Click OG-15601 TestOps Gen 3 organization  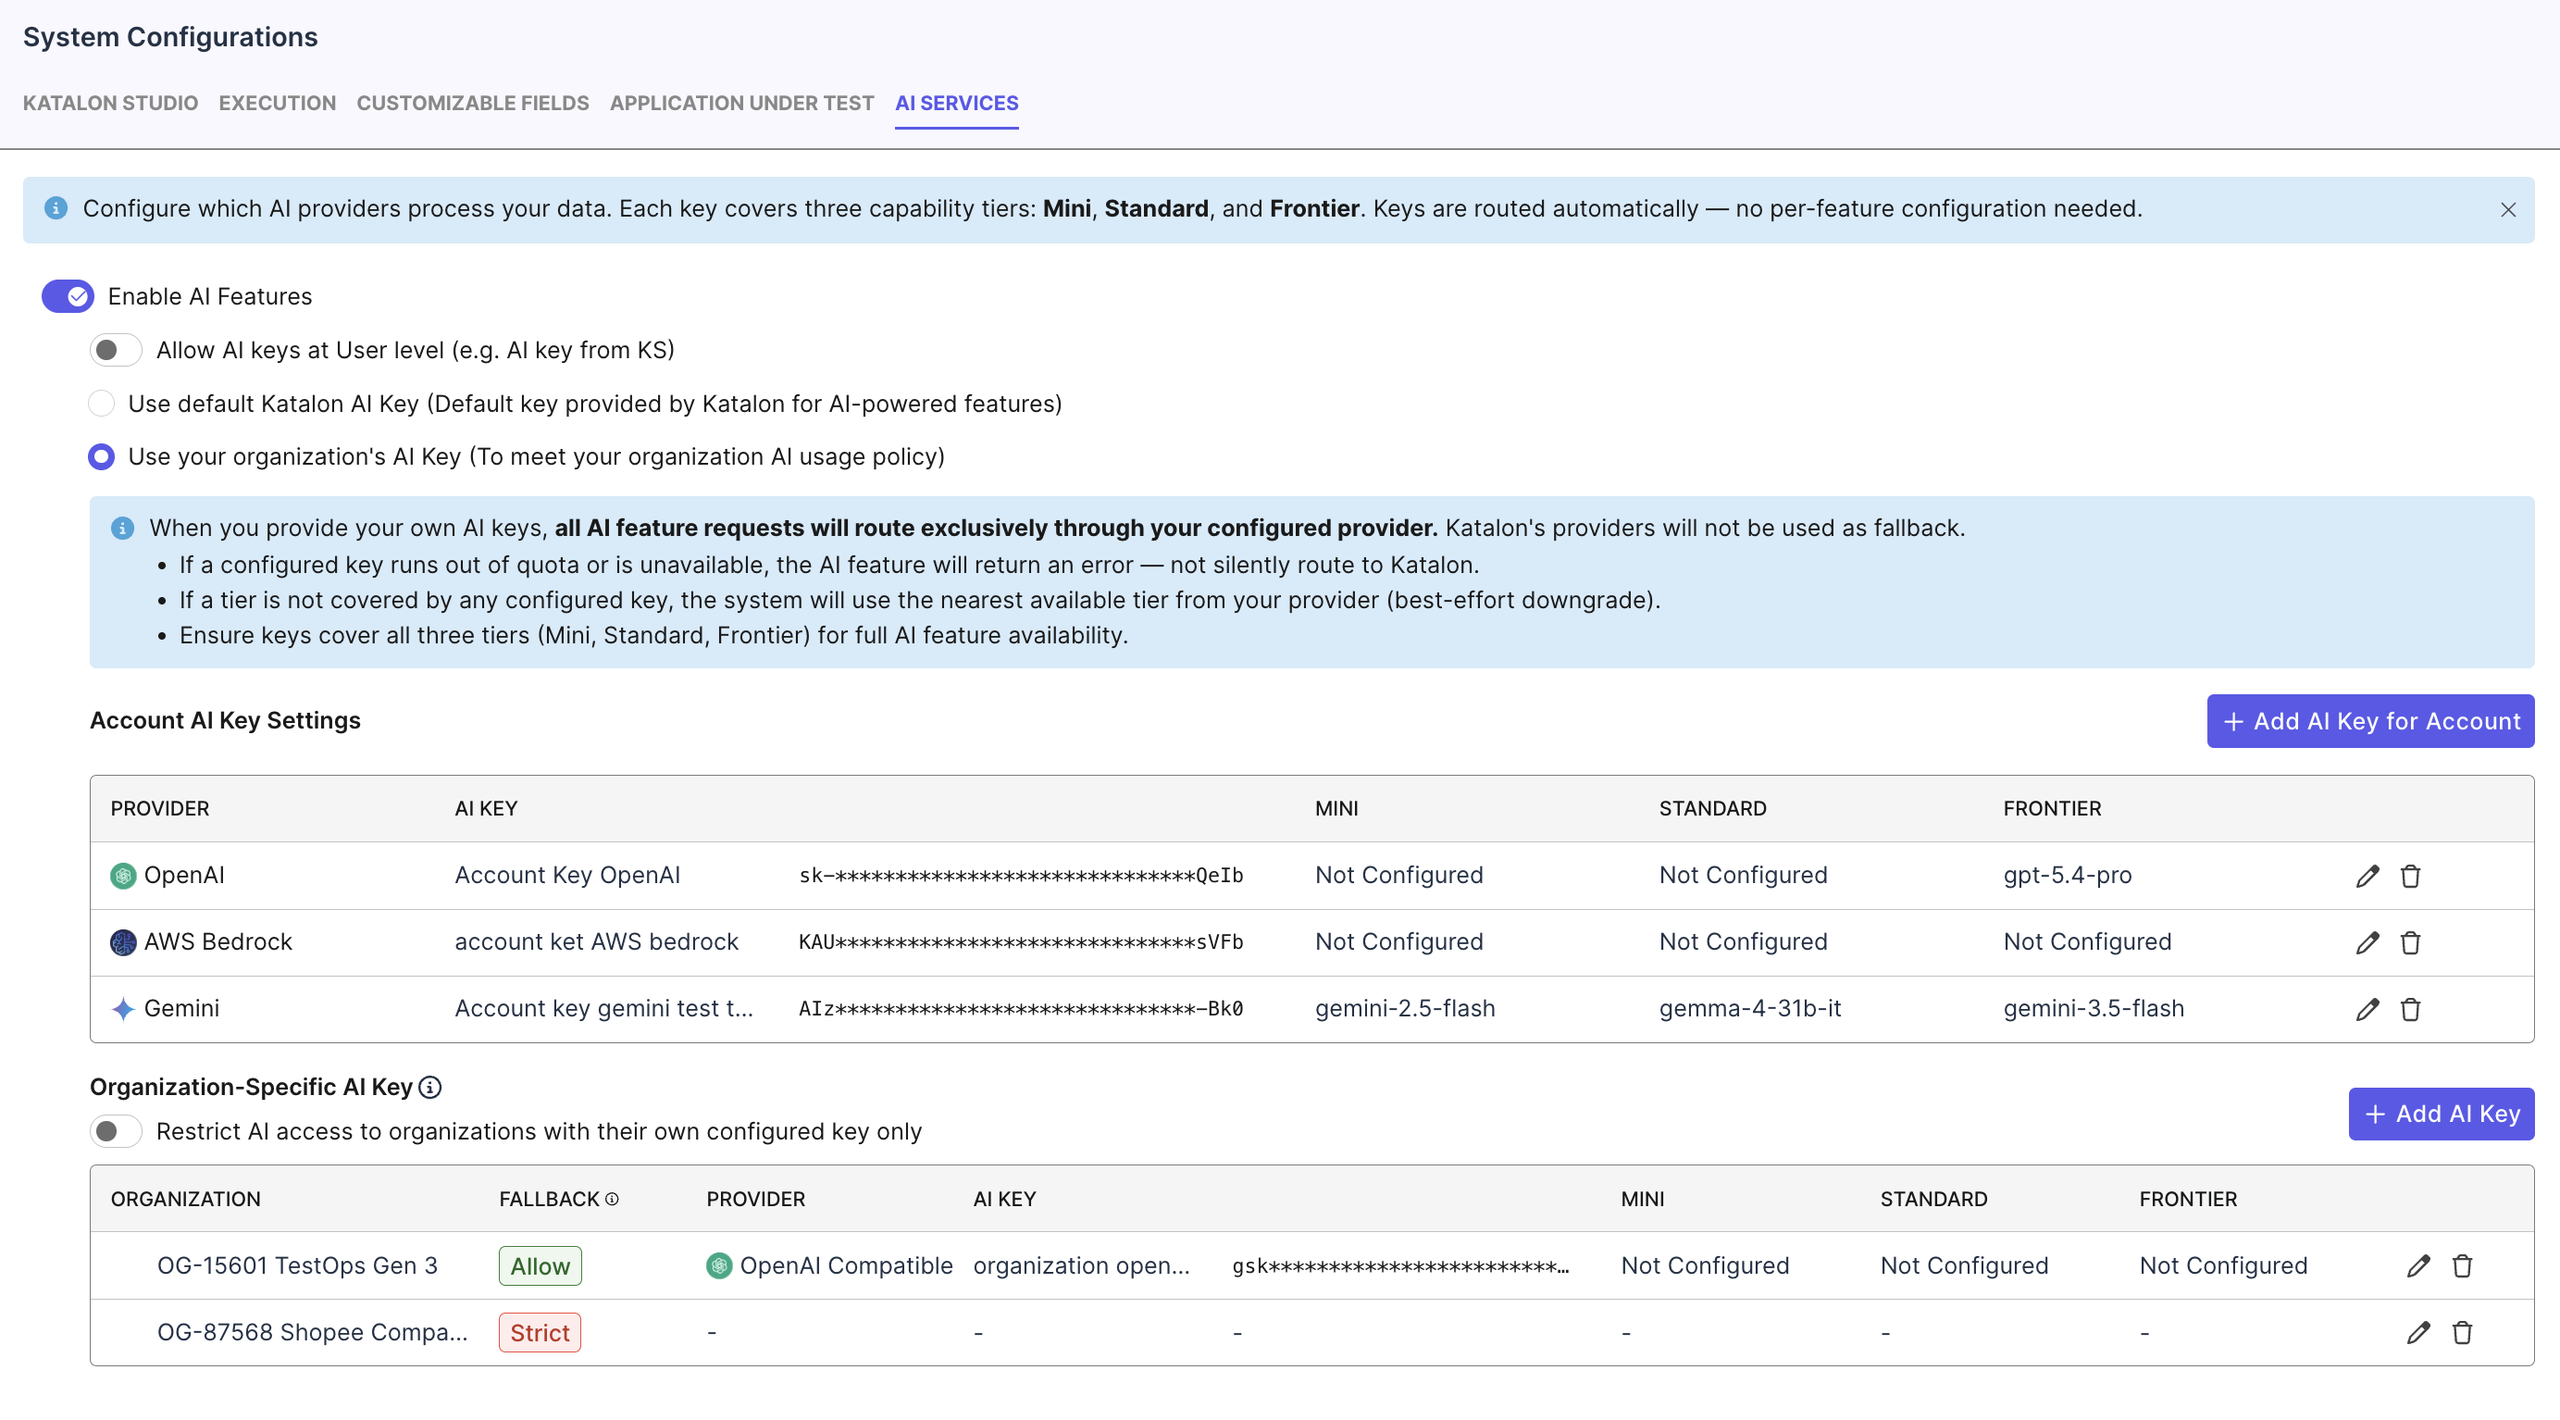[x=297, y=1265]
